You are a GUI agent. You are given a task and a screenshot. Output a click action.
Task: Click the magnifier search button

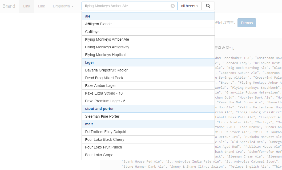(x=208, y=6)
